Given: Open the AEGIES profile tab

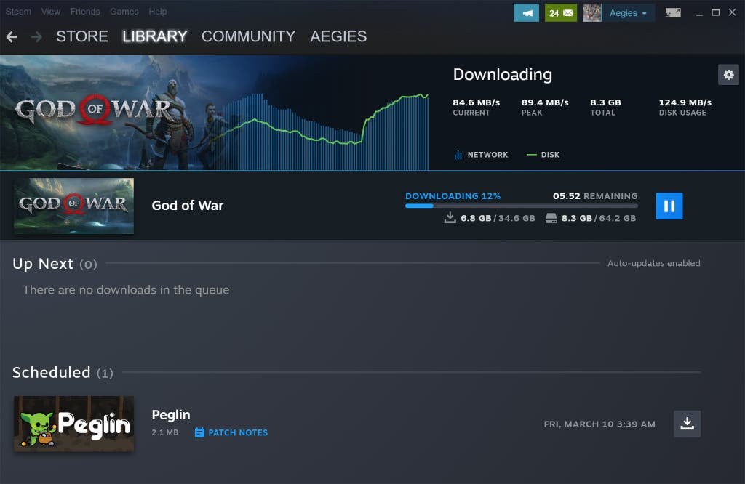Looking at the screenshot, I should point(338,36).
